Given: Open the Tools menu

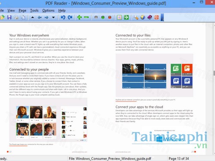Looking at the screenshot, I should click(x=34, y=10).
